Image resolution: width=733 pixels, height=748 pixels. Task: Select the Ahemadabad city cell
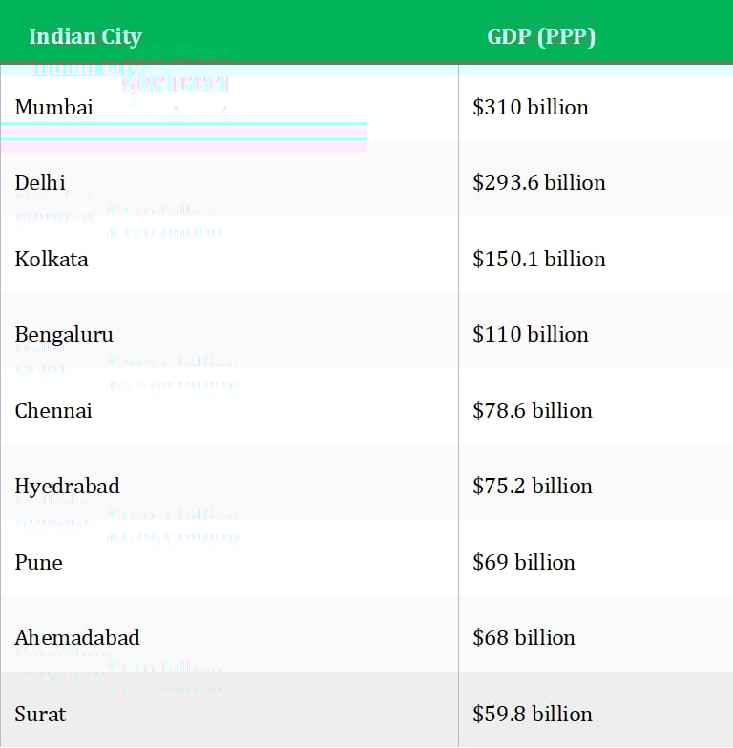77,637
